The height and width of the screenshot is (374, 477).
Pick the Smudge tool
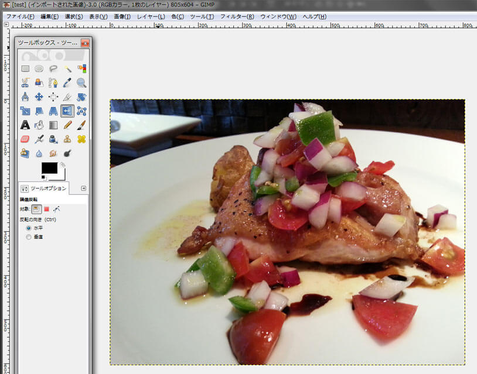[x=53, y=153]
